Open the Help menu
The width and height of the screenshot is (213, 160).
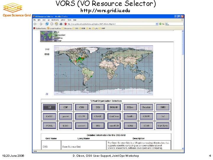75,20
